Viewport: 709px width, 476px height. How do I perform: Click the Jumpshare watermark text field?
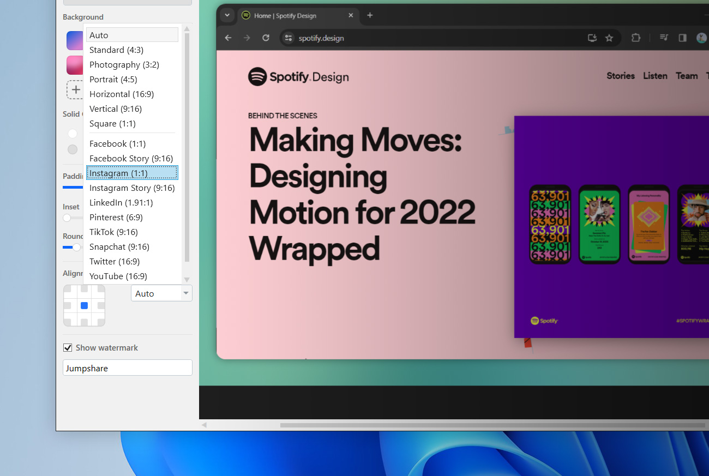coord(127,367)
